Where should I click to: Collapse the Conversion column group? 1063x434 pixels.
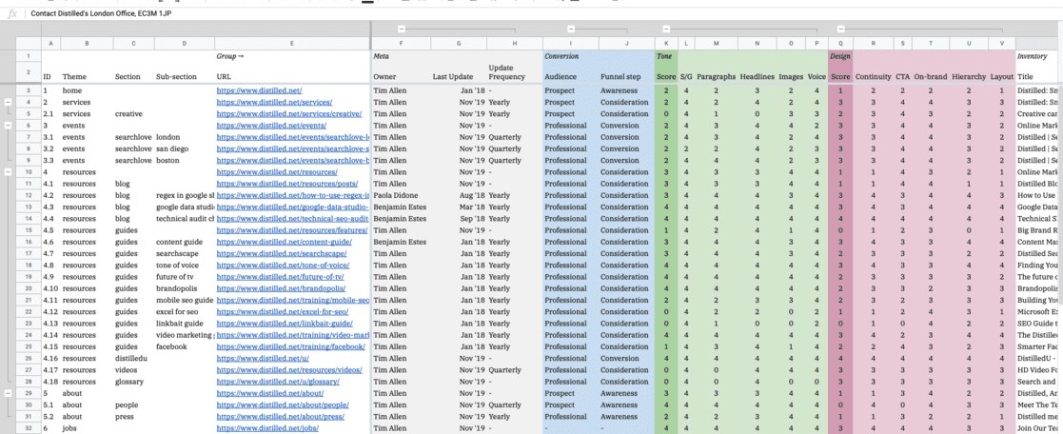571,30
